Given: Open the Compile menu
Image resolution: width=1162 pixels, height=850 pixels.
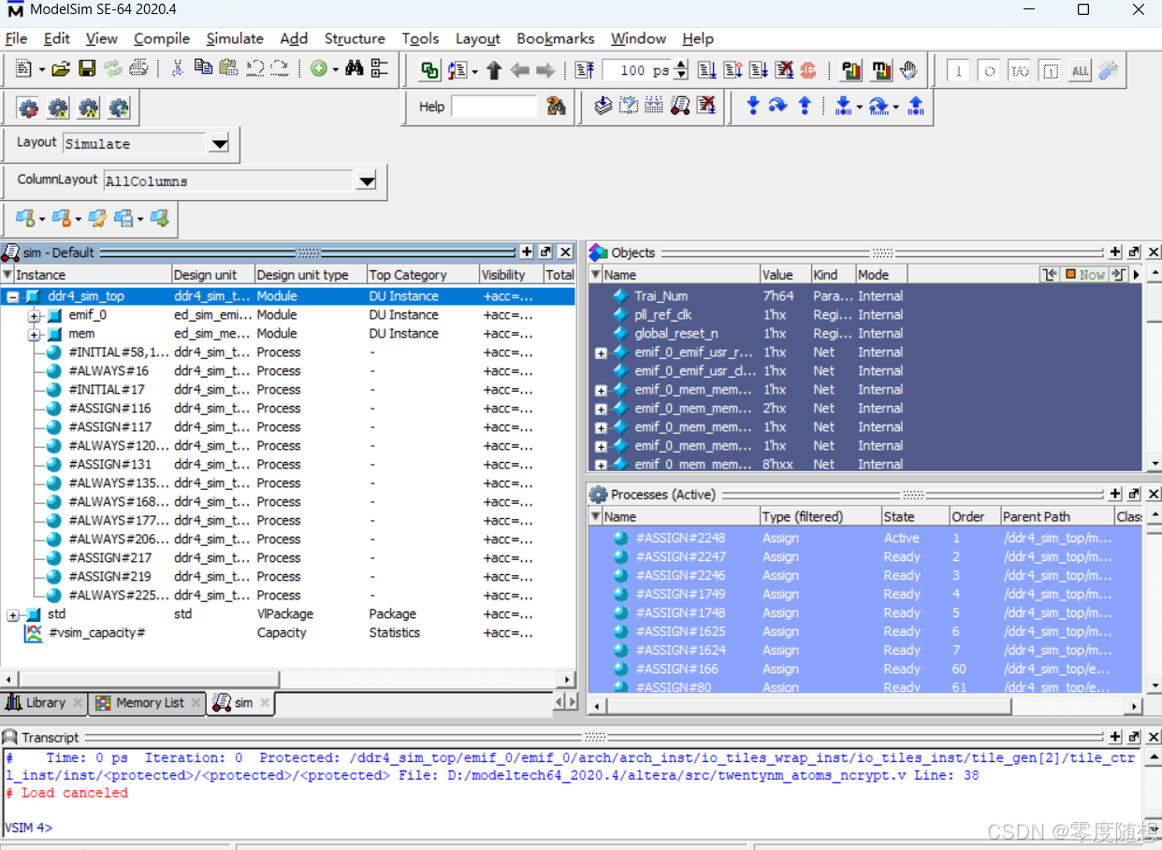Looking at the screenshot, I should [x=162, y=38].
